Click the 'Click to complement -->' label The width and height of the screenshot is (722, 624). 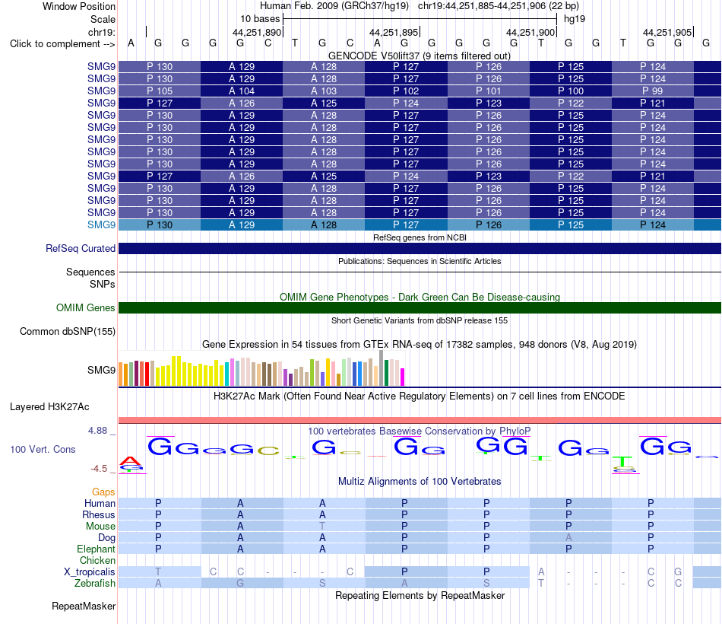pyautogui.click(x=62, y=44)
